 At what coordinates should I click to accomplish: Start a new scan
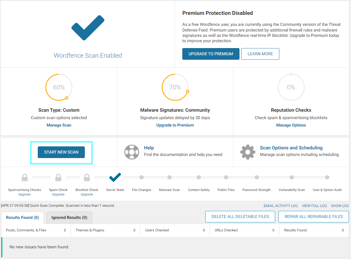pyautogui.click(x=61, y=152)
